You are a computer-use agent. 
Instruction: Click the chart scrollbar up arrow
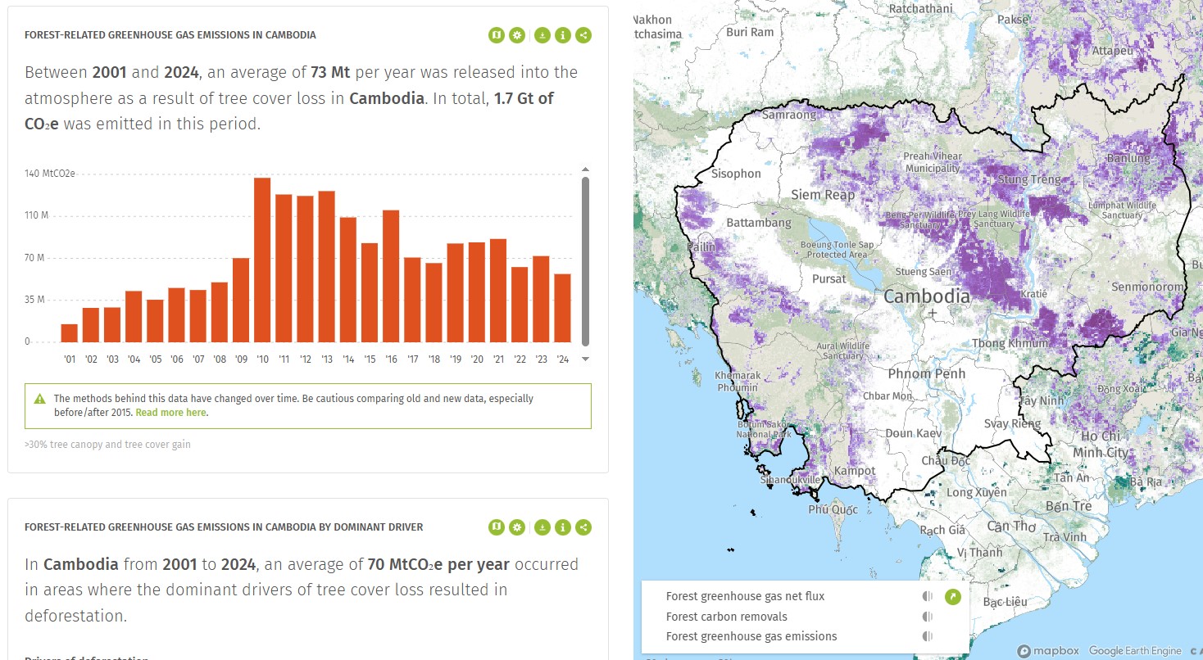point(585,170)
